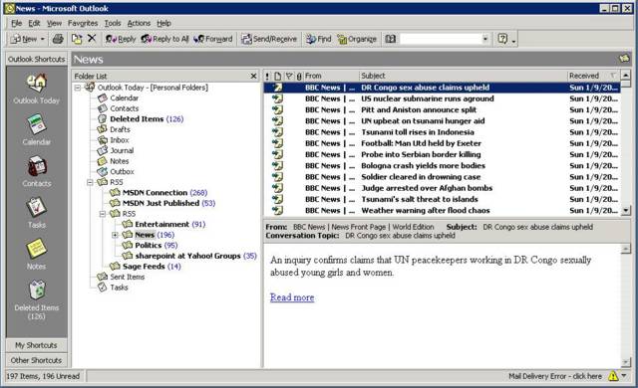
Task: Open the Edit menu
Action: click(34, 23)
